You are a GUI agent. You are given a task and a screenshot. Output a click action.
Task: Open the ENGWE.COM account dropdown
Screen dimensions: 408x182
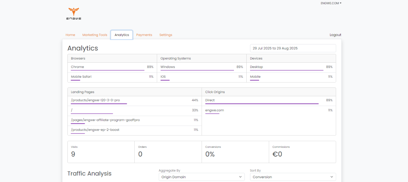click(x=331, y=3)
